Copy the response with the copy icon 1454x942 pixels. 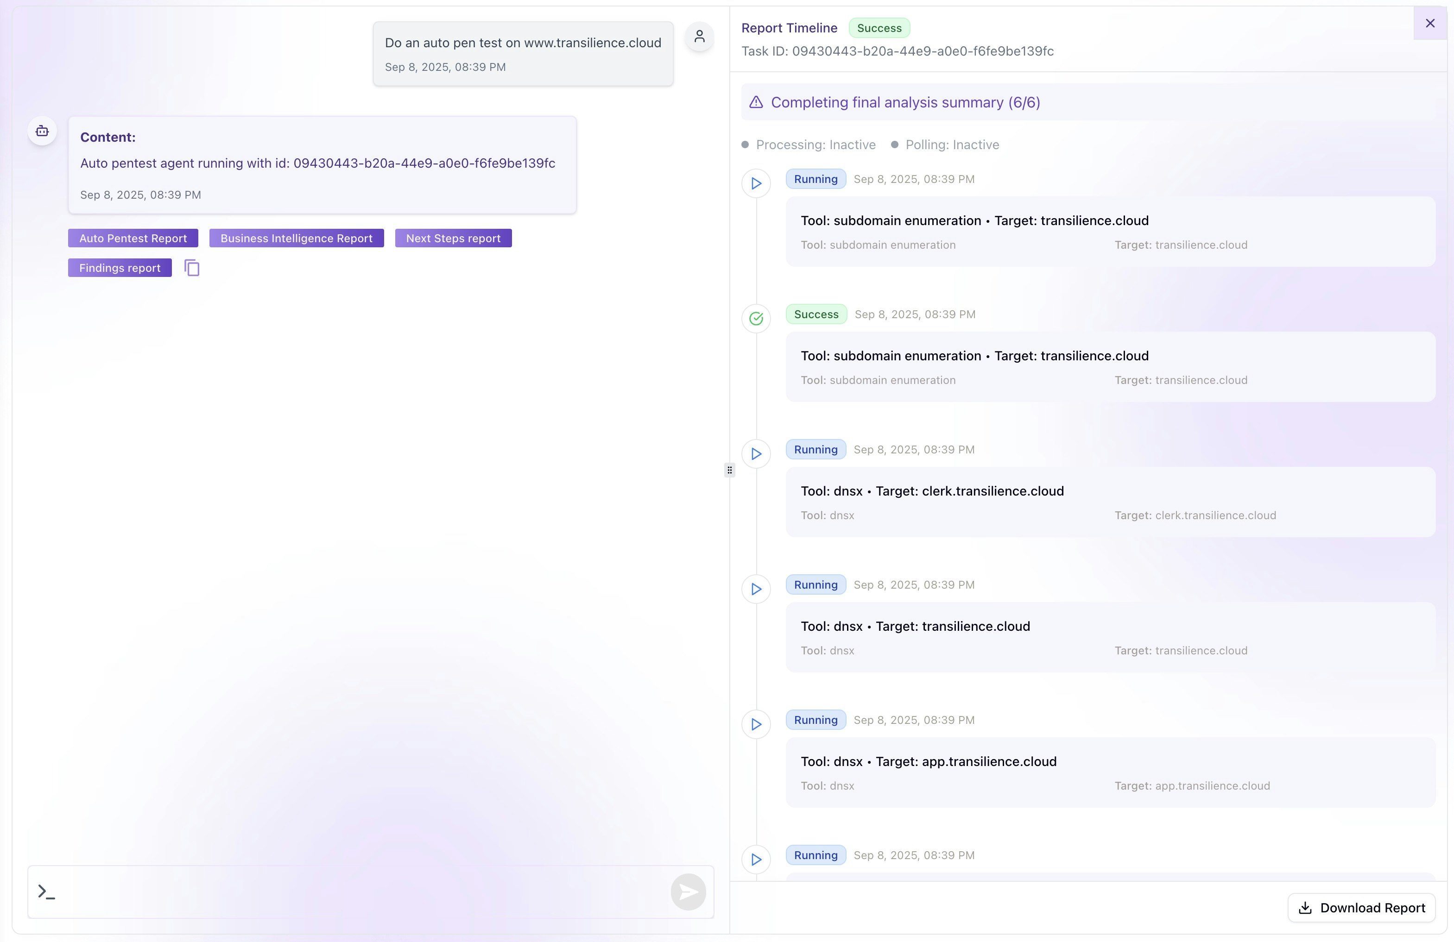tap(192, 267)
